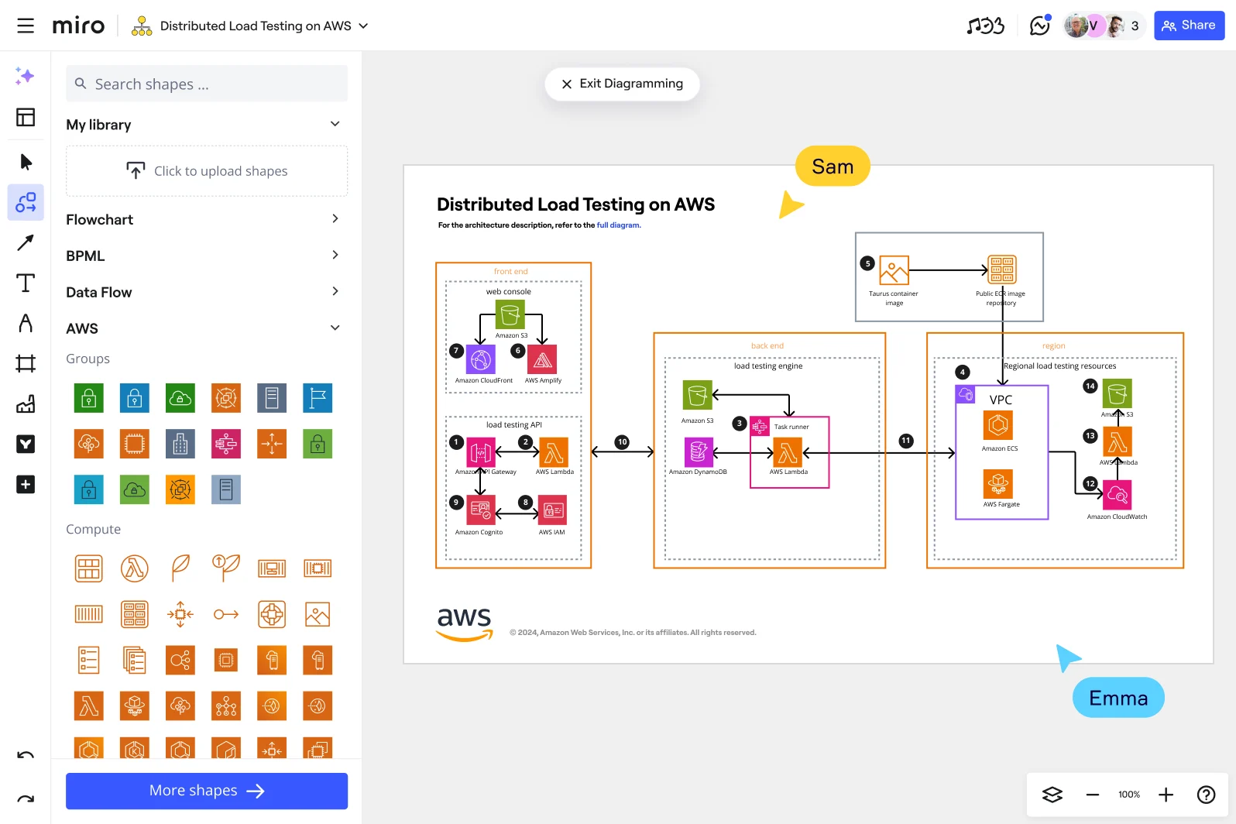The image size is (1236, 824).
Task: Open the black Y app icon in toolbar
Action: (26, 444)
